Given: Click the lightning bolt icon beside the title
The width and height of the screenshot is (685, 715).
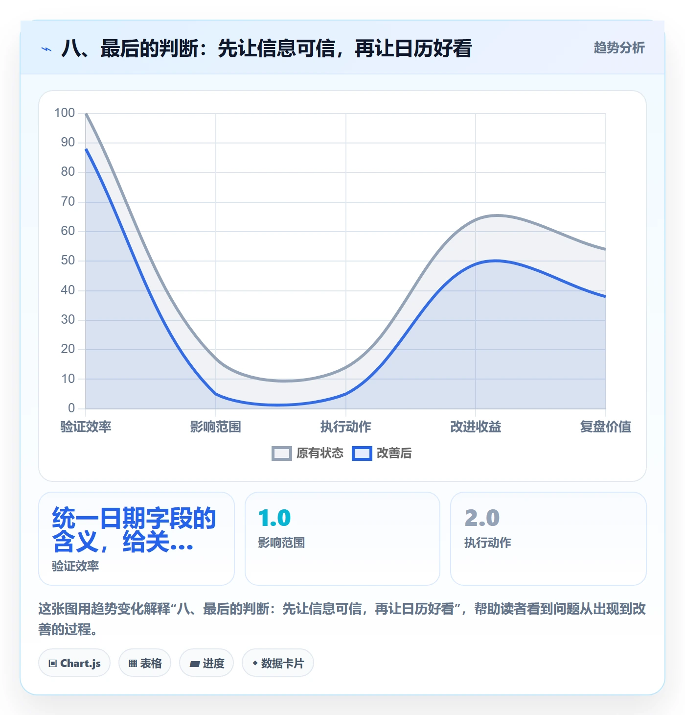Looking at the screenshot, I should [46, 49].
